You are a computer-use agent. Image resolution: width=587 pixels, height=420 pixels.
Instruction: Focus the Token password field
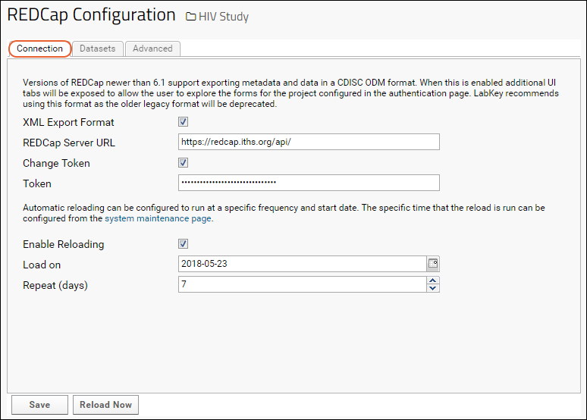coord(308,183)
